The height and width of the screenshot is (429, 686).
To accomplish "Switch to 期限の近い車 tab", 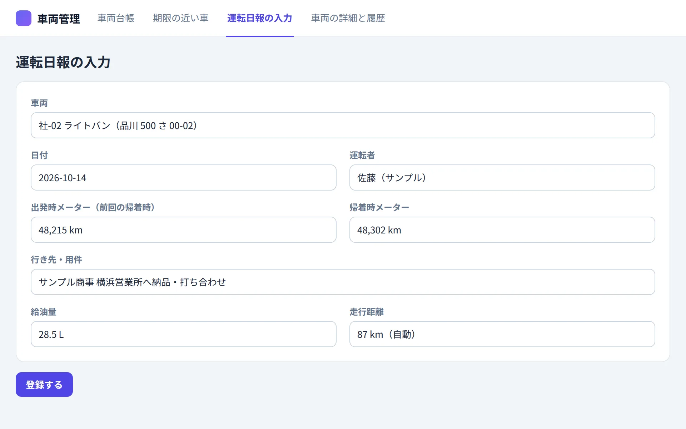I will [x=180, y=18].
